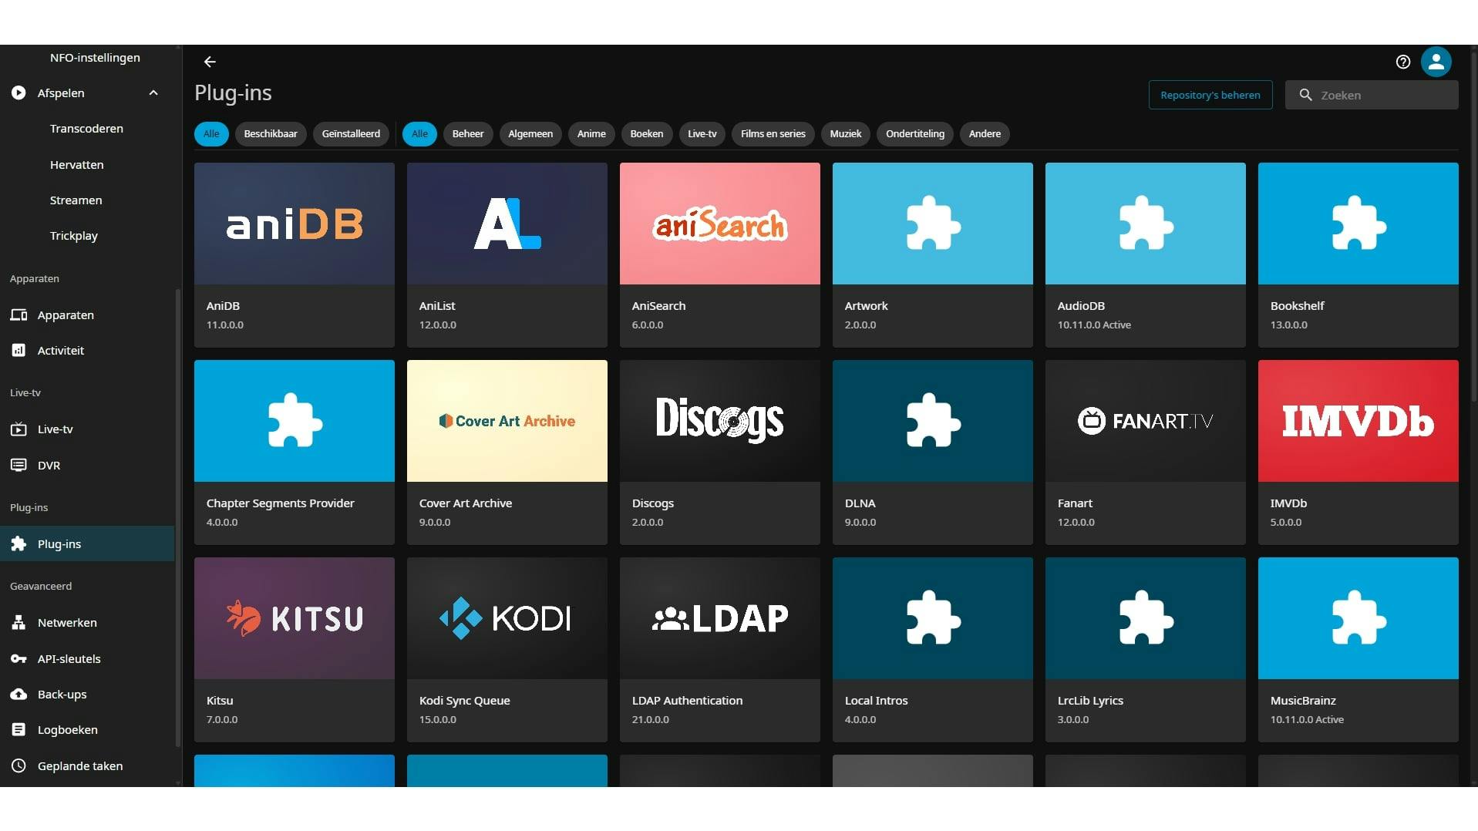Click the Live-tv icon in sidebar

pyautogui.click(x=19, y=429)
